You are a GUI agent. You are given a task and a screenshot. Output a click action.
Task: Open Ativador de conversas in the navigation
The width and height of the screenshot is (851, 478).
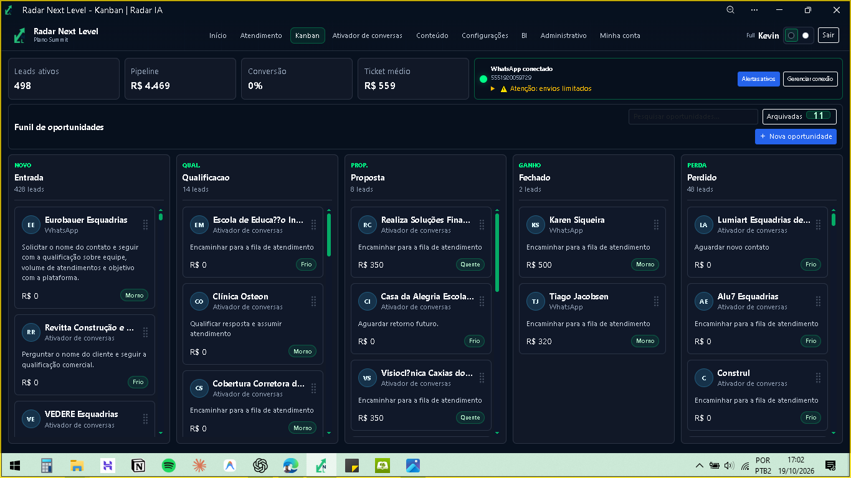pos(368,35)
